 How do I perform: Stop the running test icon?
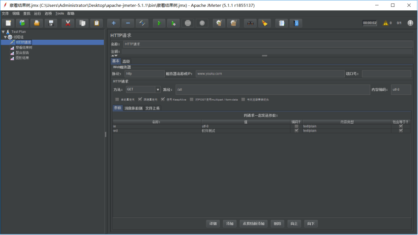tap(188, 23)
